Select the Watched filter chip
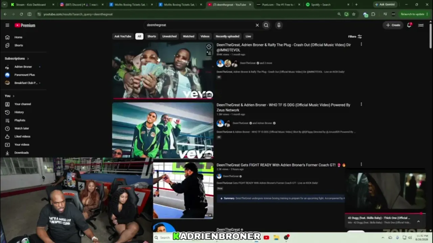Screen dimensions: 433x243 [x=188, y=36]
